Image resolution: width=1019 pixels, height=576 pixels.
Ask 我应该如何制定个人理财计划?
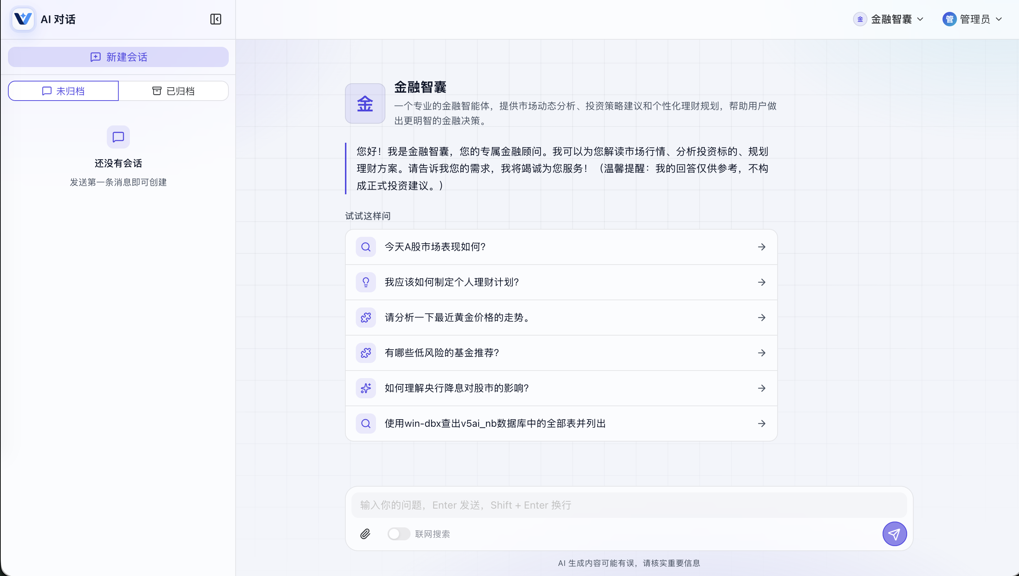tap(561, 282)
